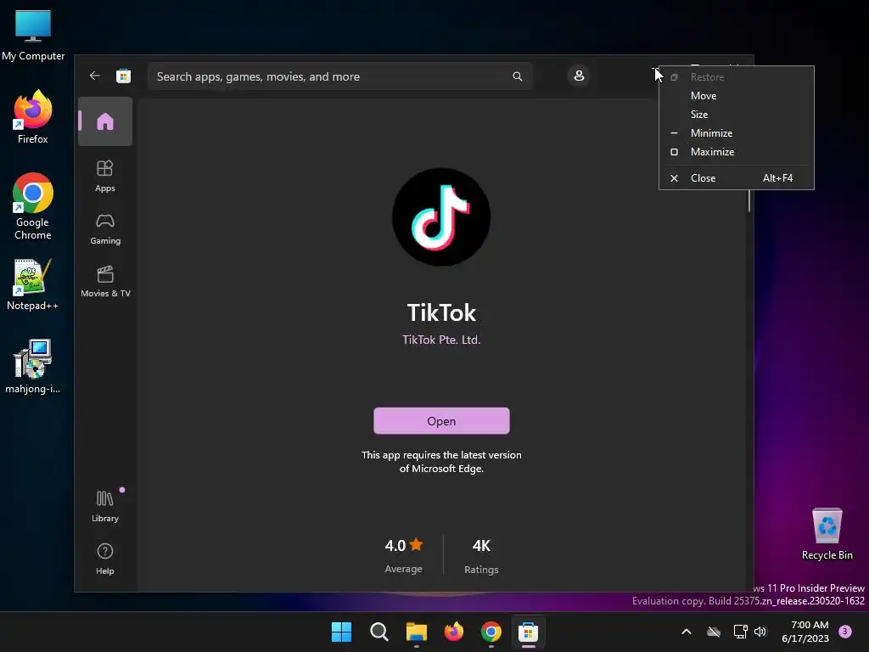Open the notification badge showing 3
869x652 pixels.
pos(845,631)
